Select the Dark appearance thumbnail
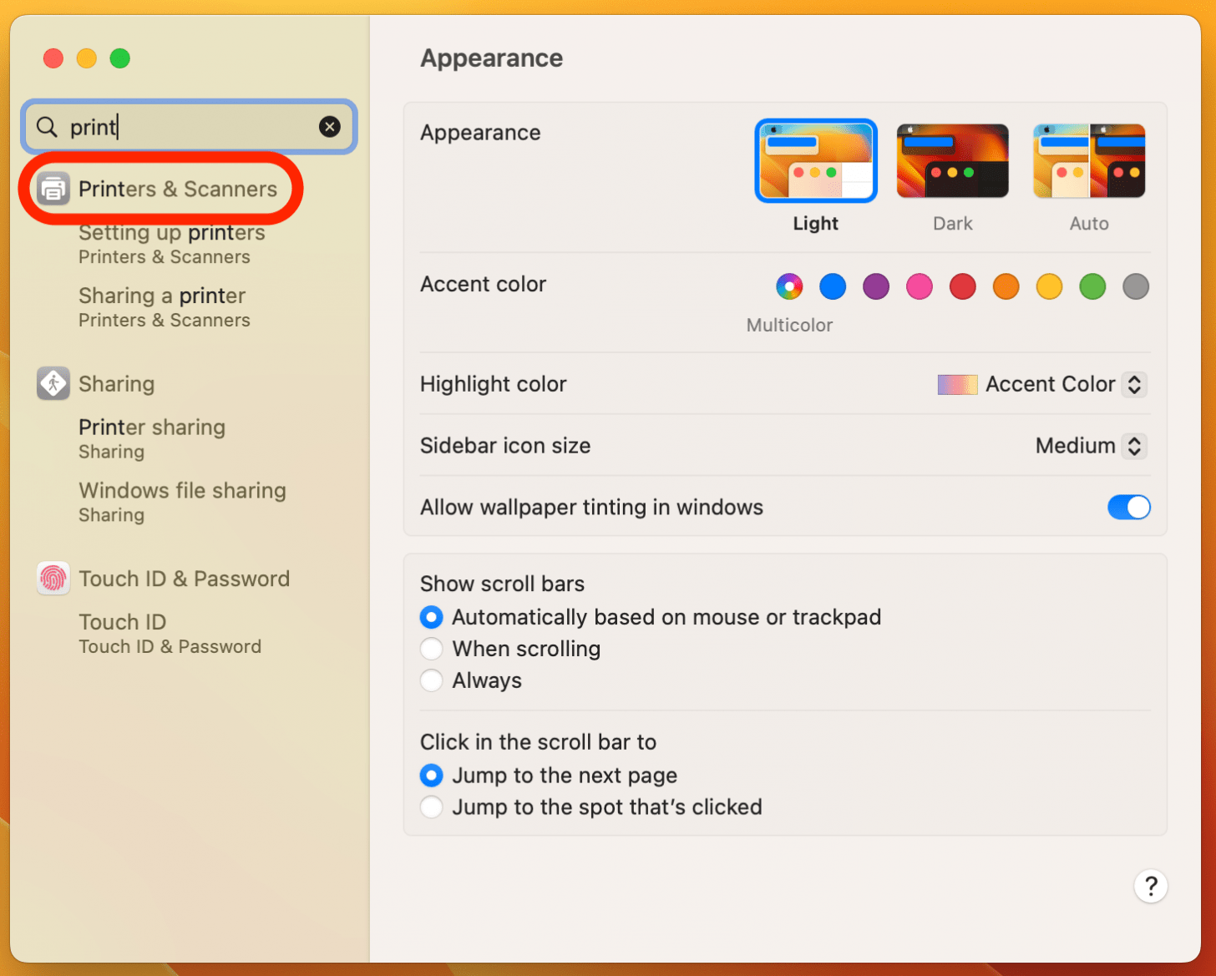Image resolution: width=1216 pixels, height=976 pixels. click(x=952, y=161)
